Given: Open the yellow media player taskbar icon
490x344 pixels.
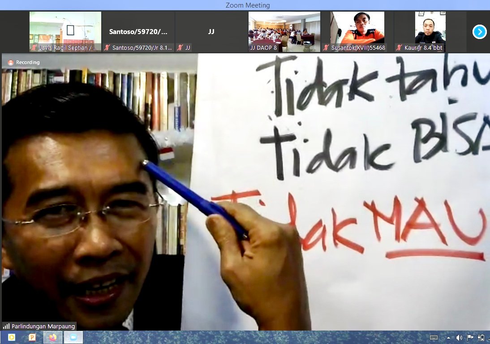Looking at the screenshot, I should click(11, 337).
